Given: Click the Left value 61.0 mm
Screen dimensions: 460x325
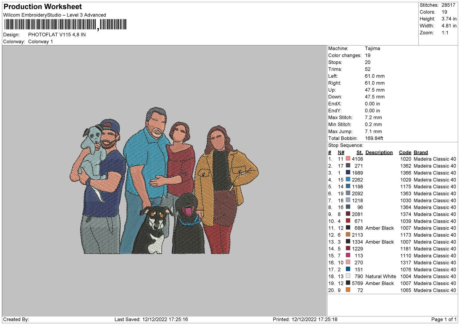Looking at the screenshot, I should click(x=375, y=76).
